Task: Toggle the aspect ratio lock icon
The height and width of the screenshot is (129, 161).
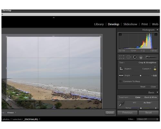Action: pyautogui.click(x=155, y=68)
